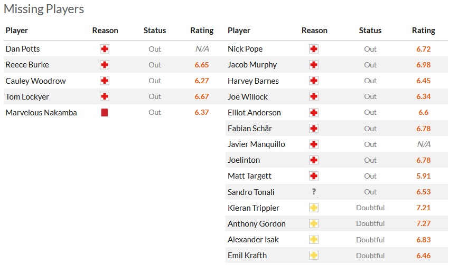Select the Harvey Barnes name link
This screenshot has width=449, height=265.
coord(253,81)
